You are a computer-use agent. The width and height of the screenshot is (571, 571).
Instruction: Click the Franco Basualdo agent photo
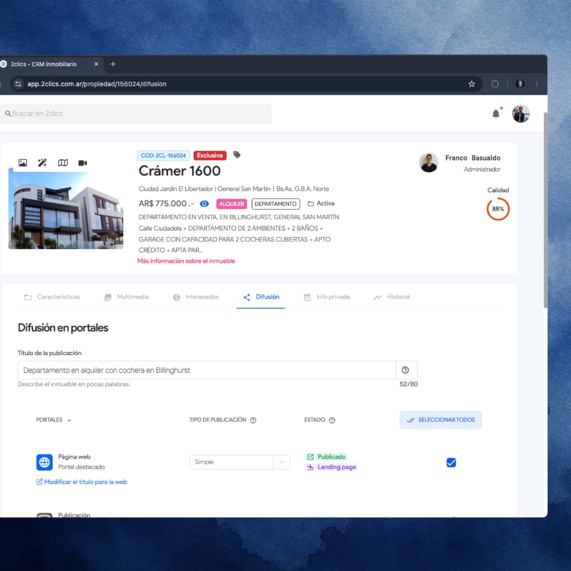point(429,162)
